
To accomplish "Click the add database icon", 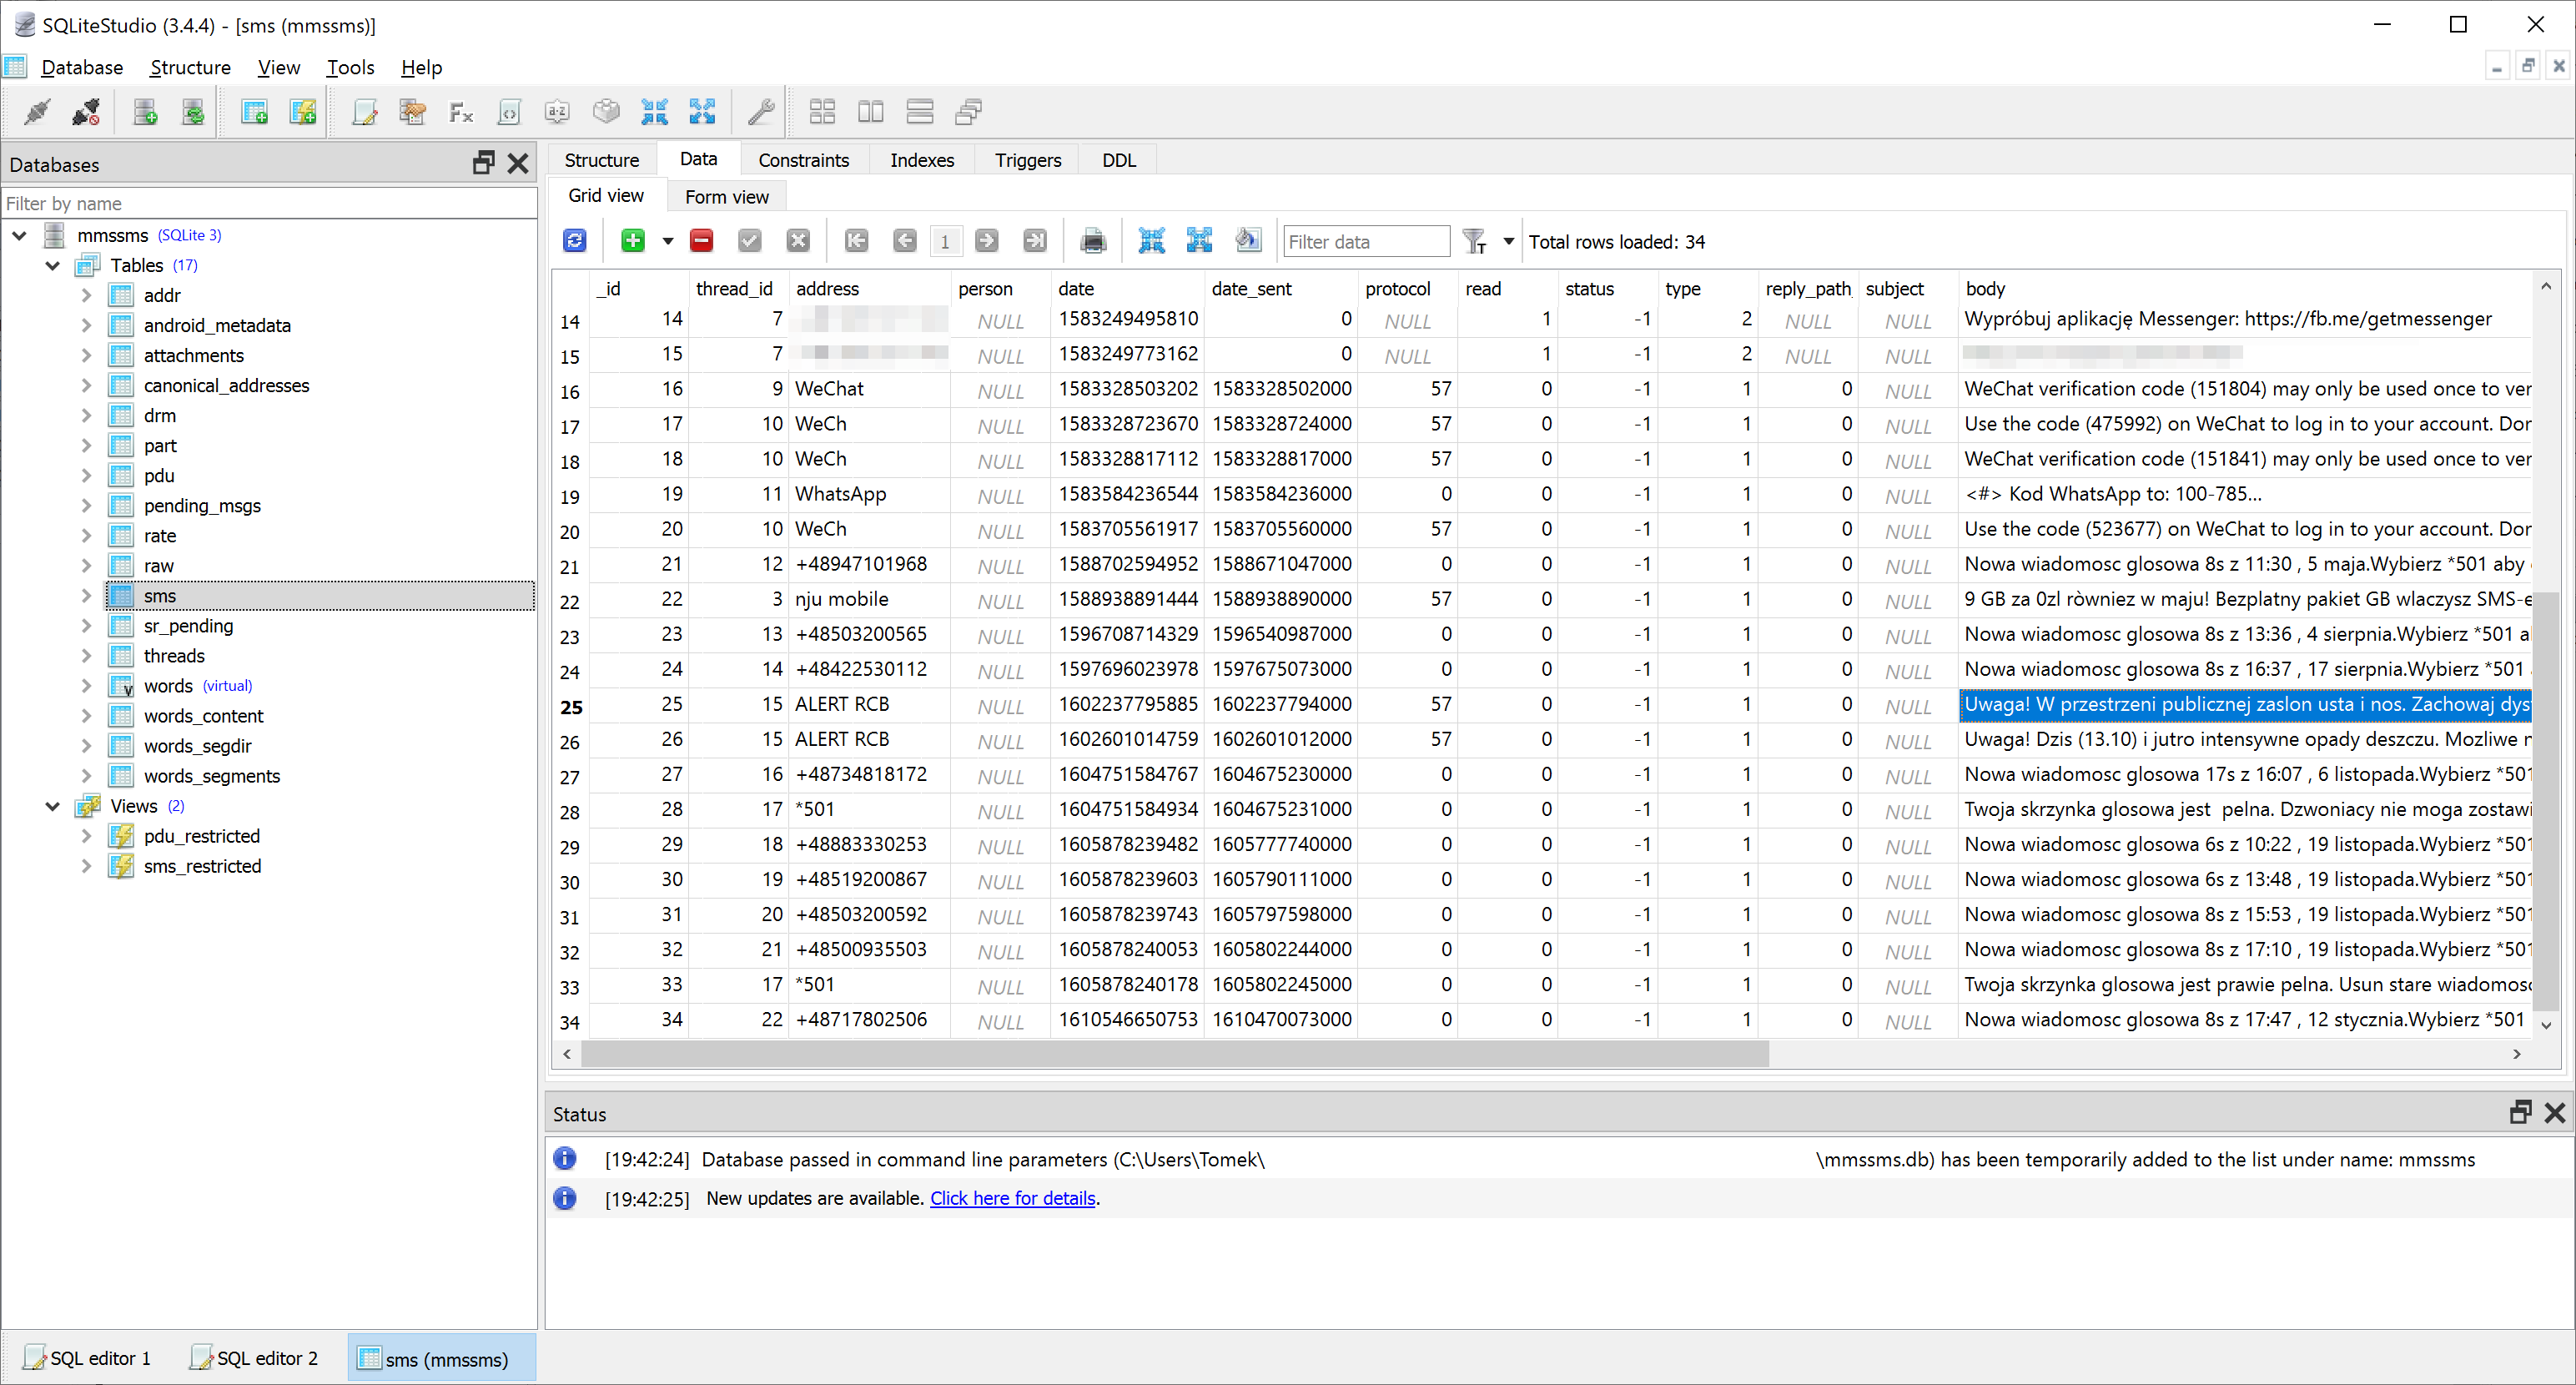I will click(145, 112).
